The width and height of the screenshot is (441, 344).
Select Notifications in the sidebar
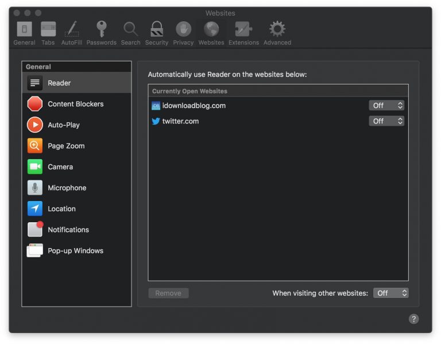(76, 230)
